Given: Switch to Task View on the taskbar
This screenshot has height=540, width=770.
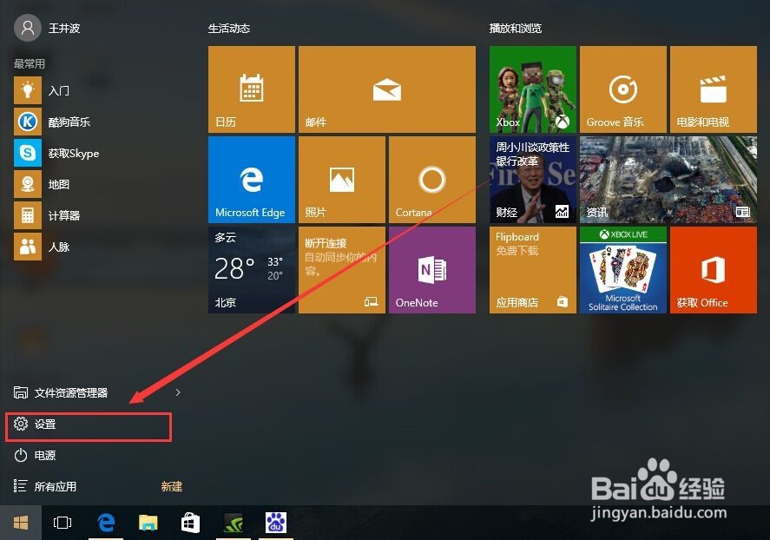Looking at the screenshot, I should coord(62,522).
